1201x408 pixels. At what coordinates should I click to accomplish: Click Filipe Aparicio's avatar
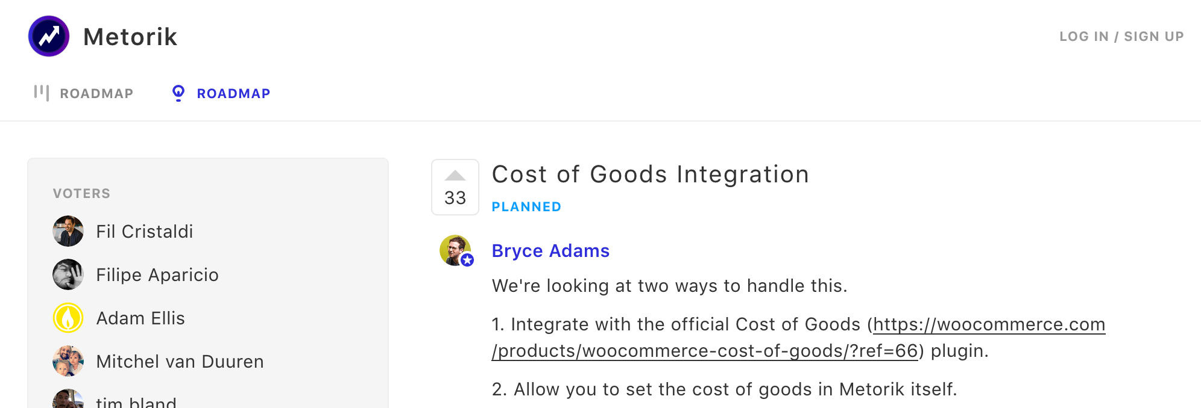point(68,274)
